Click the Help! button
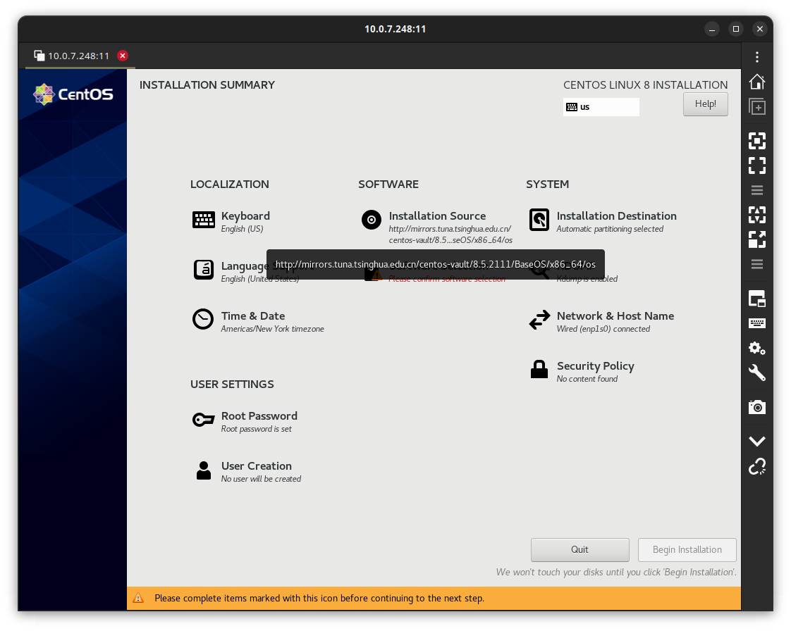Screen dimensions: 791x631 705,104
